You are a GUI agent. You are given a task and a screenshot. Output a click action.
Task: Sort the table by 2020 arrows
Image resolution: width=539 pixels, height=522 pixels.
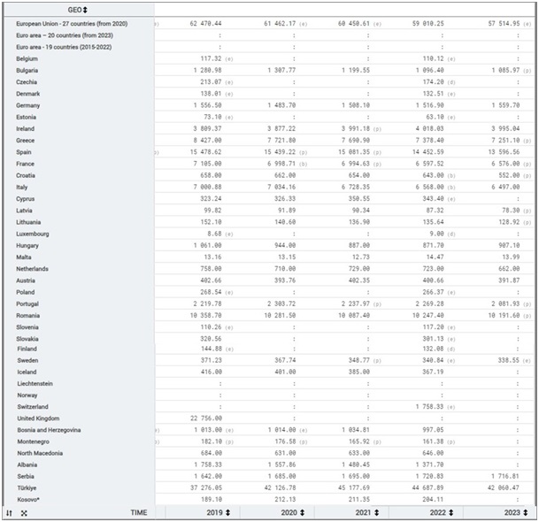click(x=302, y=512)
